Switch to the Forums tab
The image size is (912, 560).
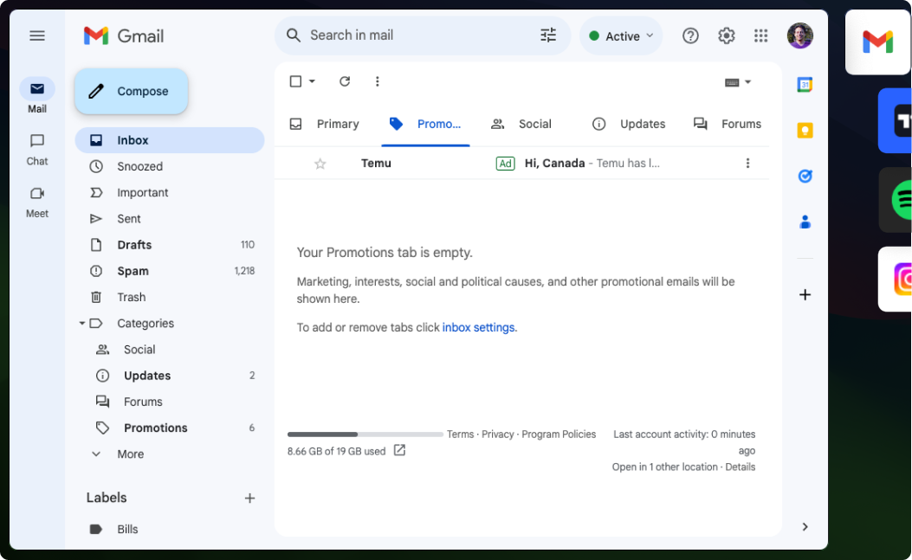(728, 124)
